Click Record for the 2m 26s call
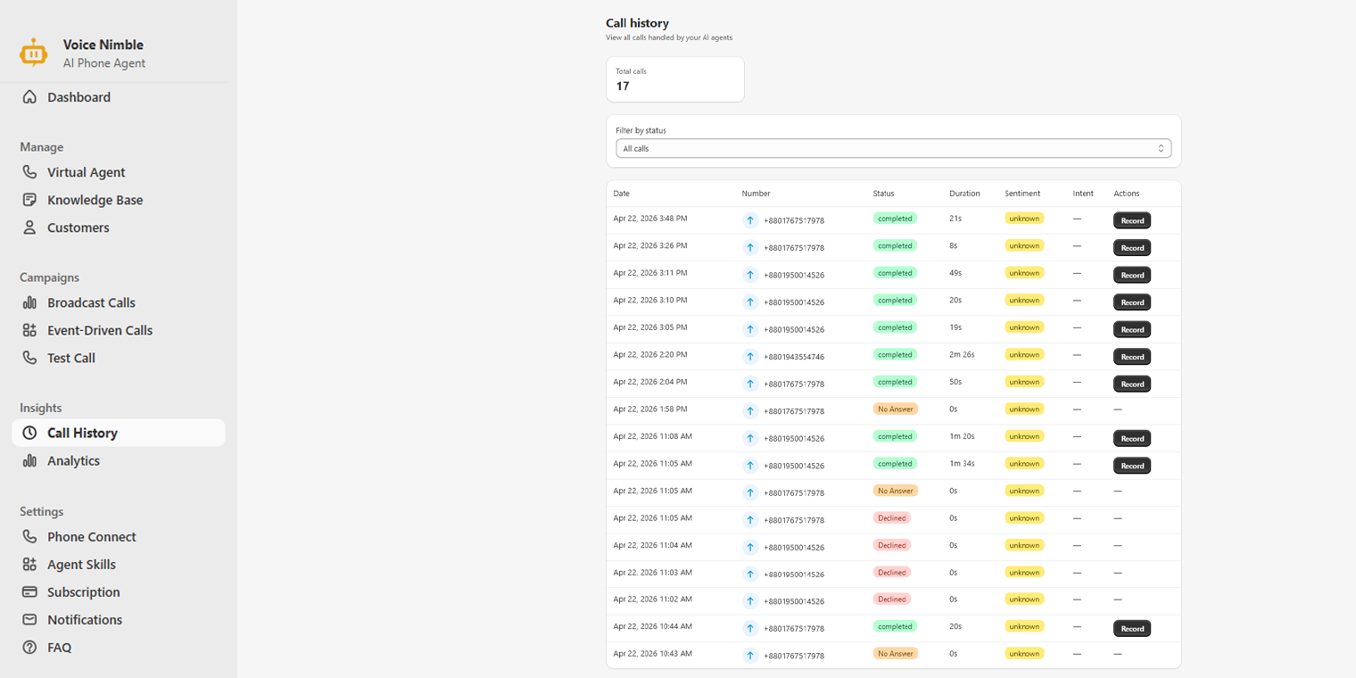This screenshot has height=678, width=1356. click(x=1132, y=357)
